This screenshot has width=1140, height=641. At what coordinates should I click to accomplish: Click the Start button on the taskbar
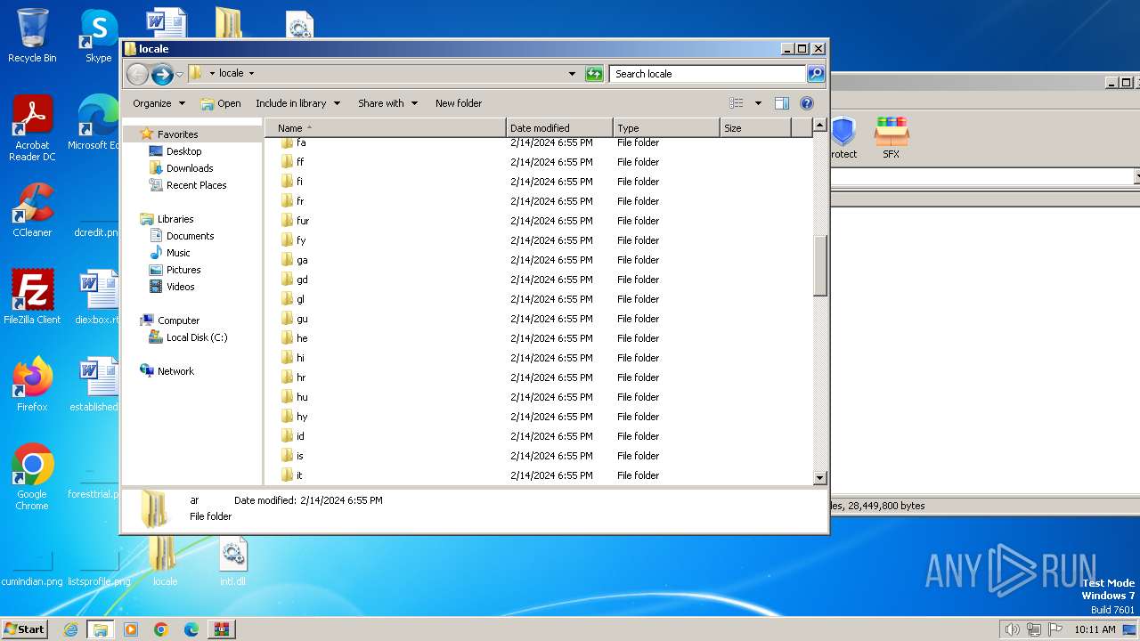25,629
